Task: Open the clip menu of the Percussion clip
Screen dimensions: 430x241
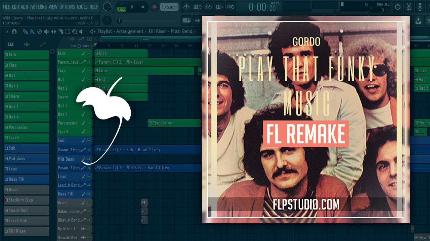Action: tap(150, 123)
